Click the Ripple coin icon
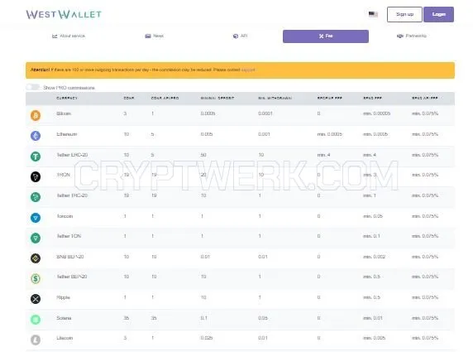The width and height of the screenshot is (473, 352). tap(36, 299)
